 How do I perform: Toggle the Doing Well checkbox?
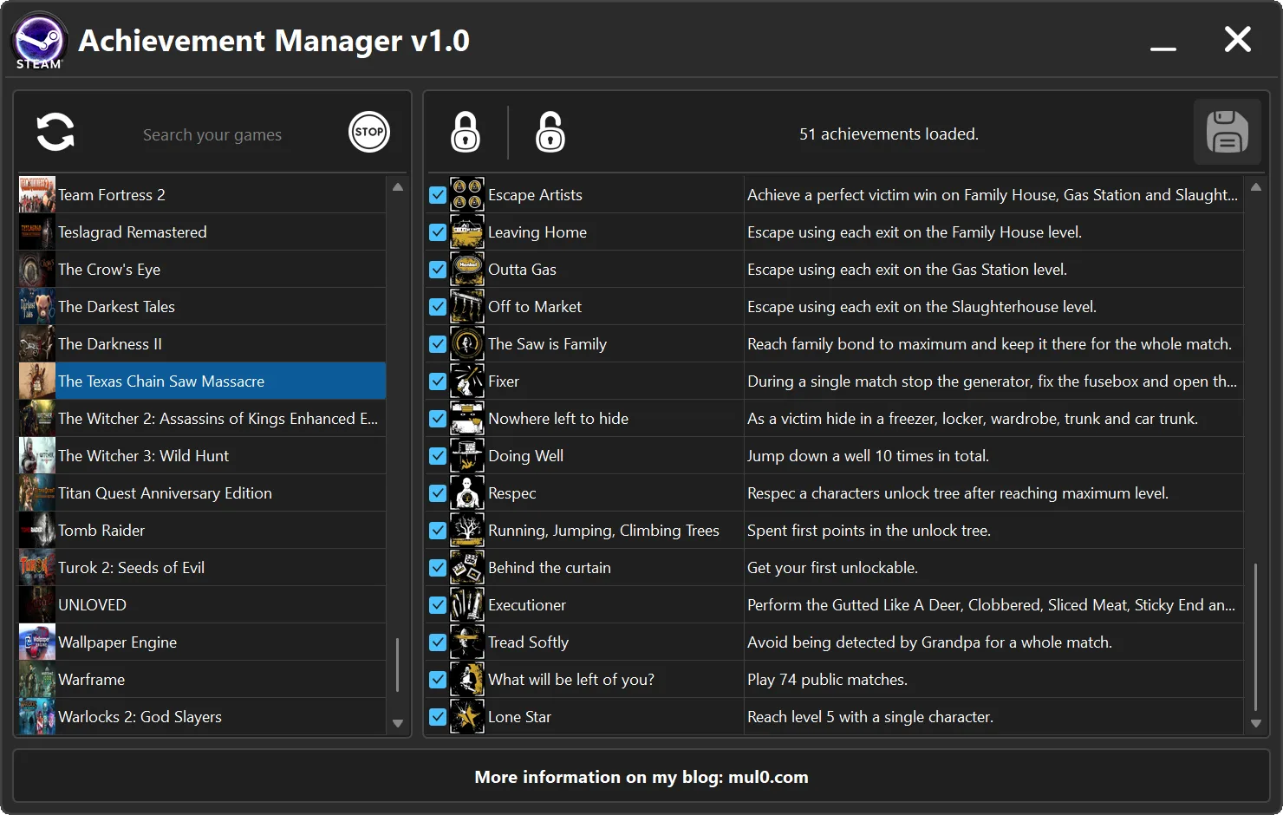click(x=438, y=456)
